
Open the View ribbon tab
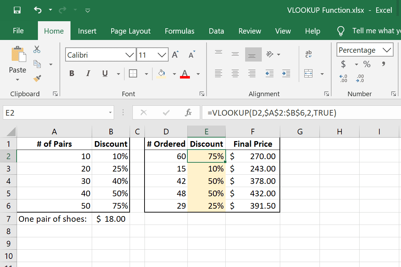pyautogui.click(x=283, y=31)
